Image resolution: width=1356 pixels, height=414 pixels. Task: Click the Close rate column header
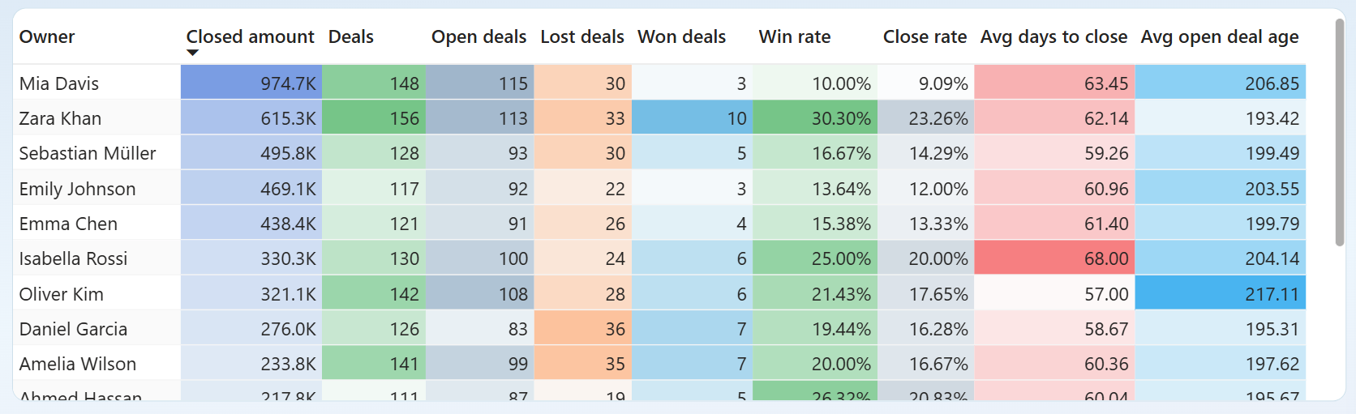click(x=925, y=36)
